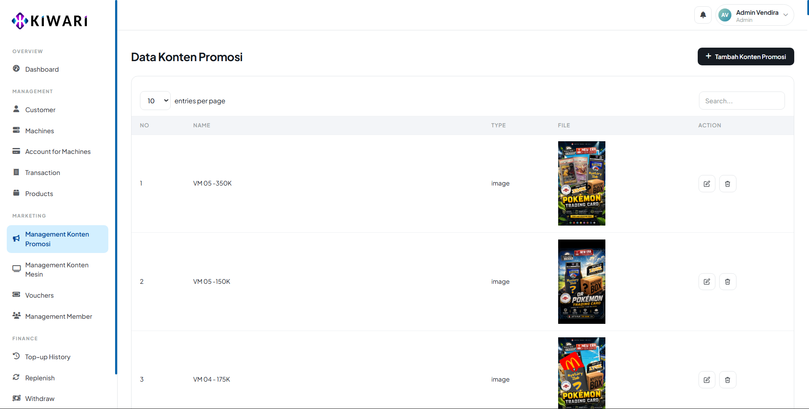The image size is (809, 409).
Task: Edit the VM 05 - 350K promo
Action: point(707,184)
